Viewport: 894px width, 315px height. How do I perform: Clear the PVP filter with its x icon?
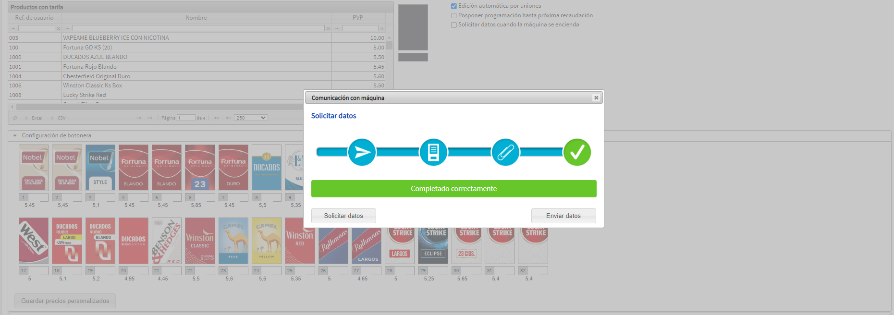(382, 28)
